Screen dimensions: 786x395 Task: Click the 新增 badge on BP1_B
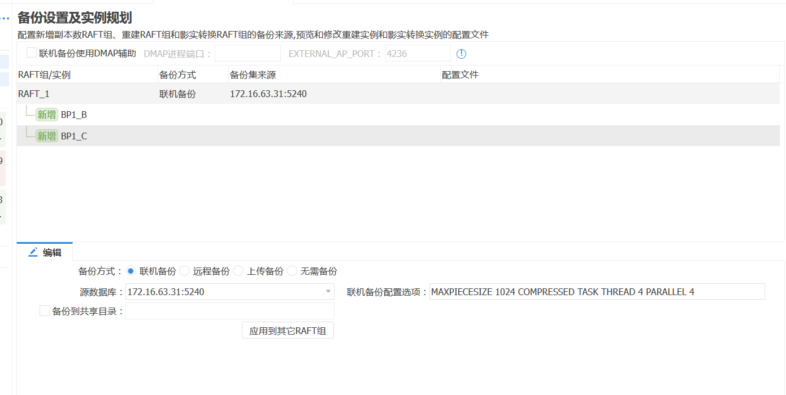click(47, 115)
